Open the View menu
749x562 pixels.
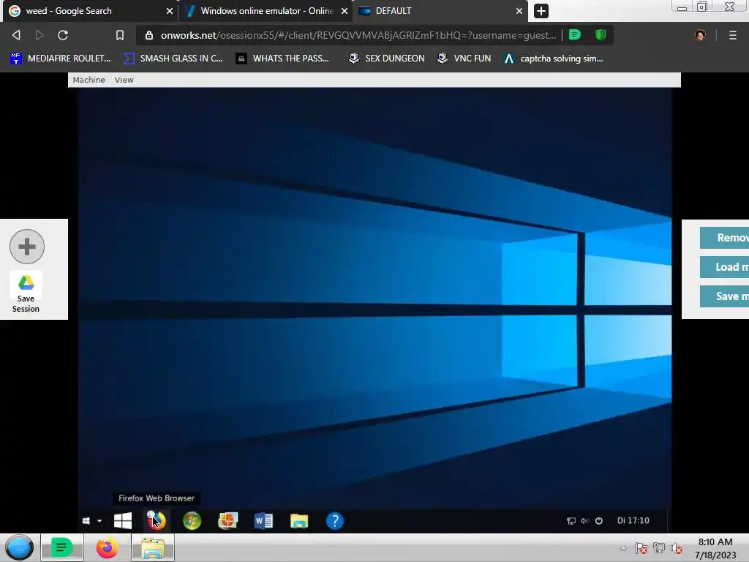pos(124,80)
